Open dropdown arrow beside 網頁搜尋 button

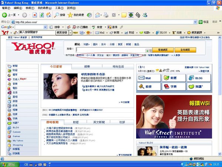70,33
